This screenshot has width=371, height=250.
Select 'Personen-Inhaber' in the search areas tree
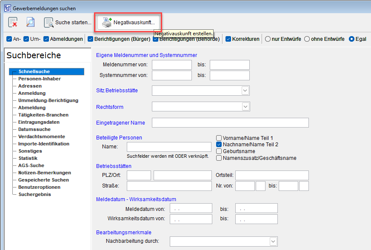click(x=39, y=79)
